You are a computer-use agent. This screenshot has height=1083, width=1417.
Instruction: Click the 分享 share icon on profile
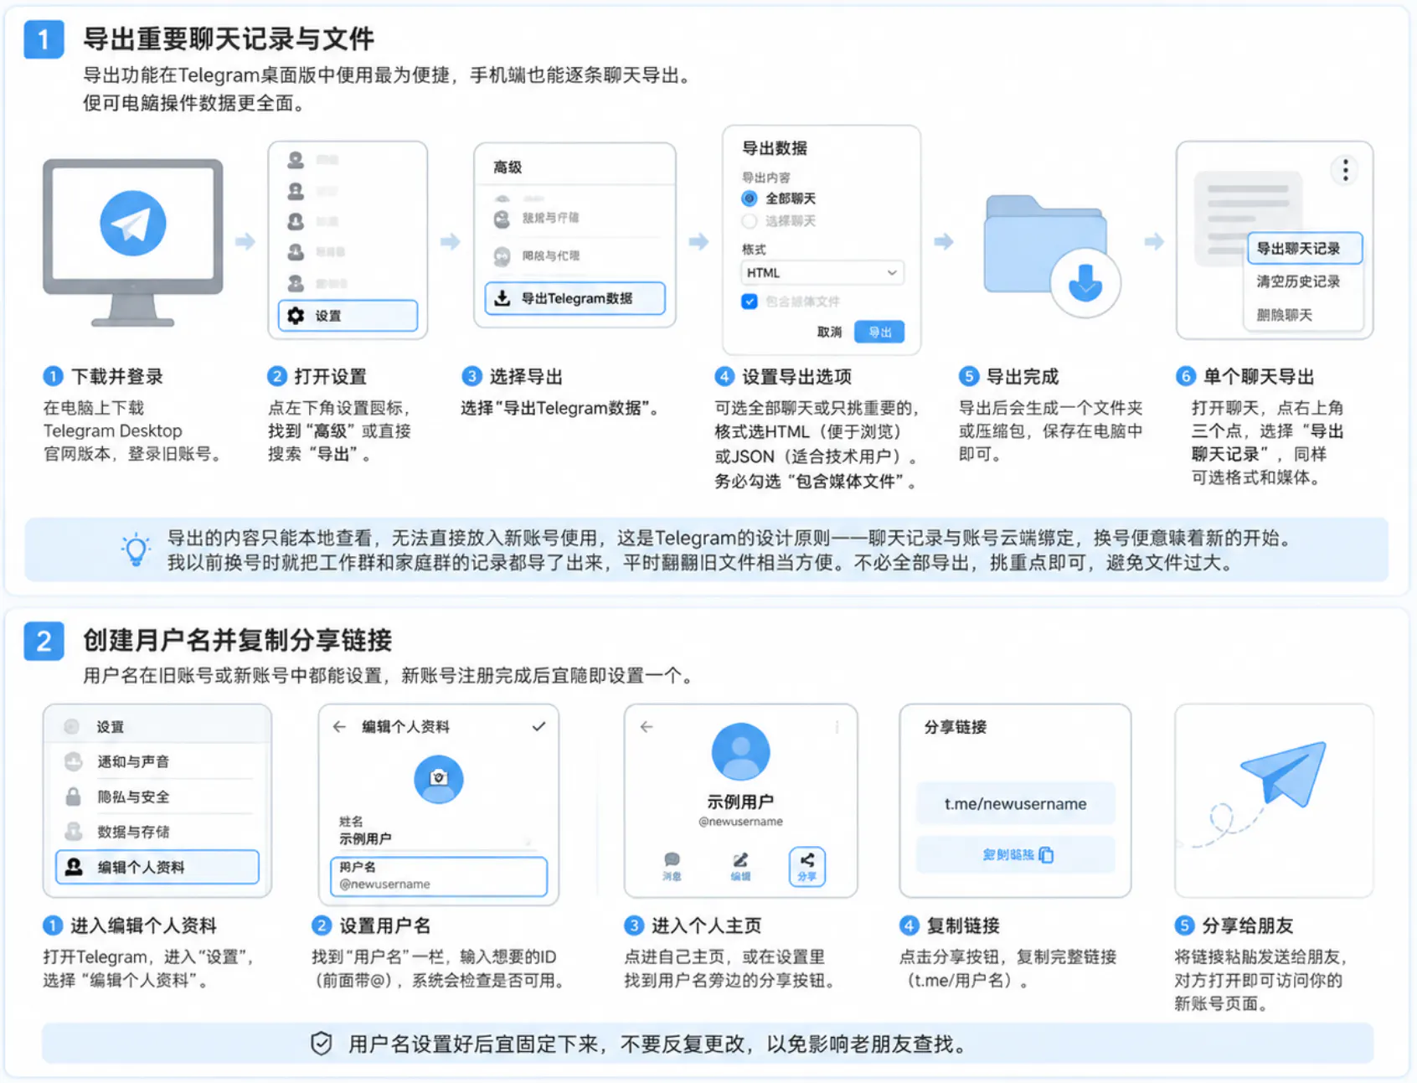[x=806, y=866]
